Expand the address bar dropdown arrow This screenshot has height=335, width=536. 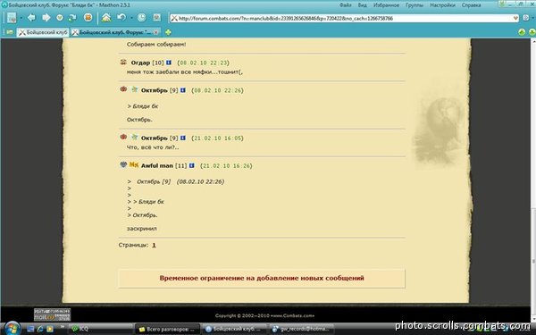515,18
